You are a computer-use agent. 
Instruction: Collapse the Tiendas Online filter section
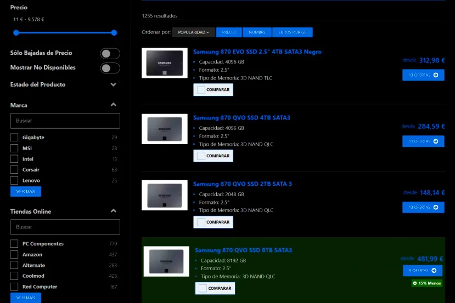pos(113,211)
